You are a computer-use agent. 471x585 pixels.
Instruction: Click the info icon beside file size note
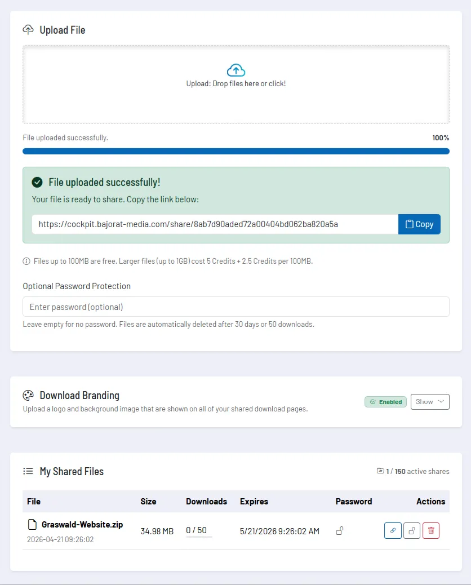pyautogui.click(x=26, y=261)
